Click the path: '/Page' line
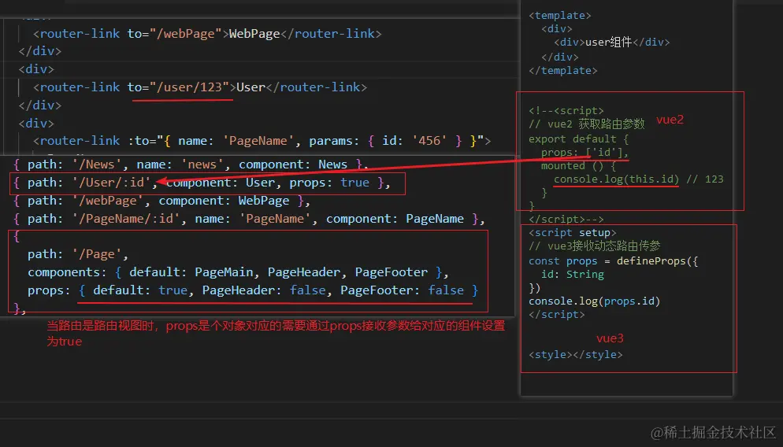The height and width of the screenshot is (447, 783). [x=78, y=254]
